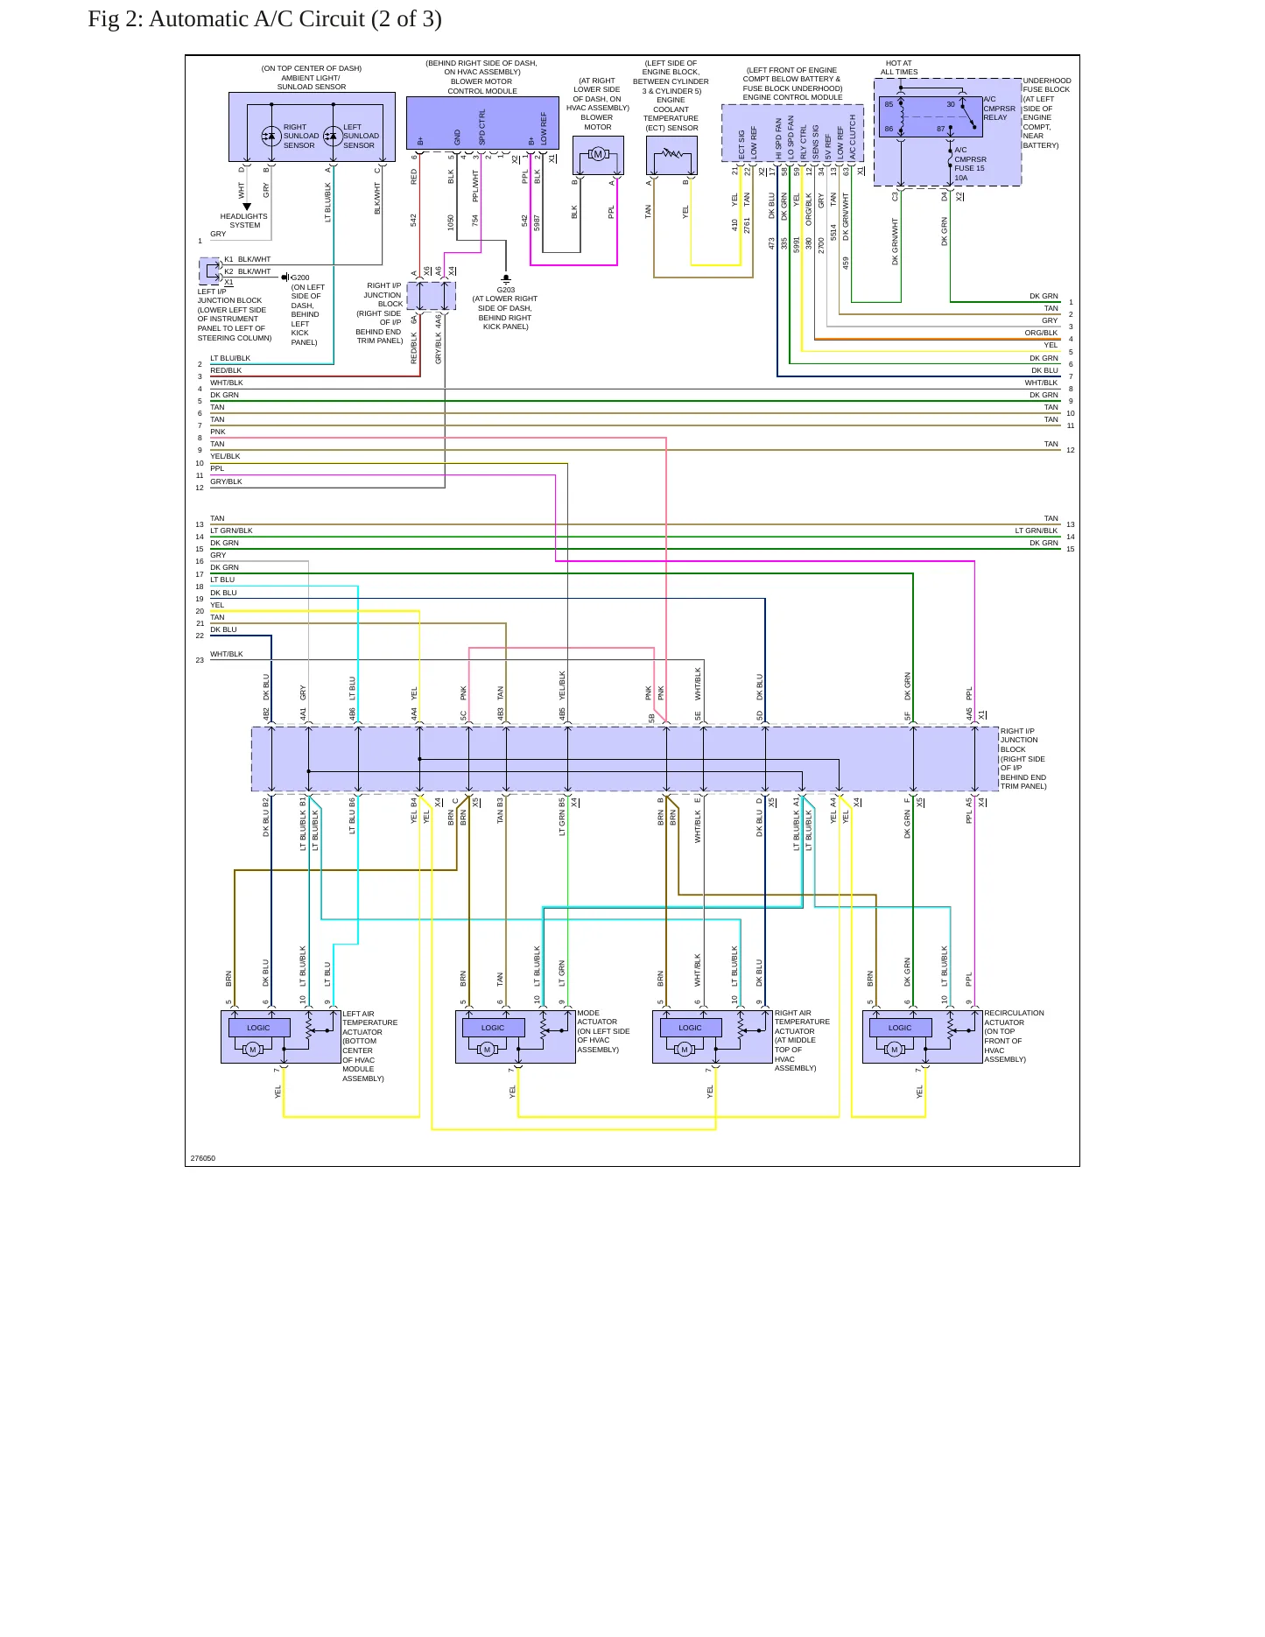Click the headlights system arrow symbol
1265x1637 pixels.
247,207
